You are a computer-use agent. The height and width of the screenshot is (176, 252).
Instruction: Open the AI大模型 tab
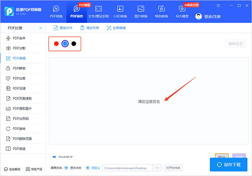coord(182,12)
